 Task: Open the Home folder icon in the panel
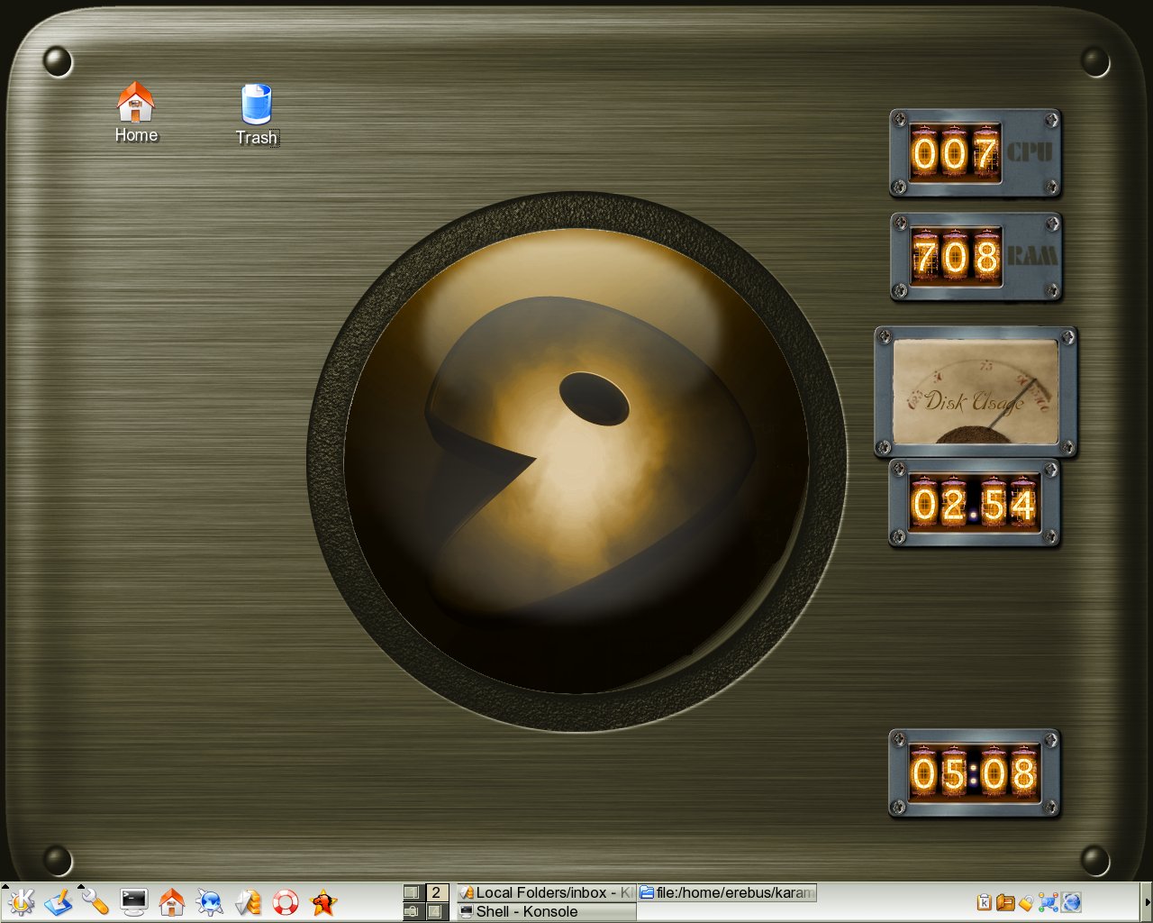point(172,901)
